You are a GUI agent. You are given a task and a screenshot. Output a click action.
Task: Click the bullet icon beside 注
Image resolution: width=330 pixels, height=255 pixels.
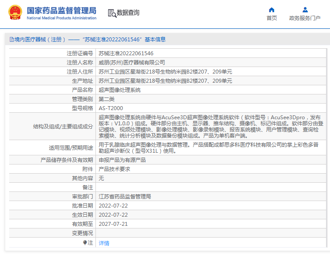point(85,243)
